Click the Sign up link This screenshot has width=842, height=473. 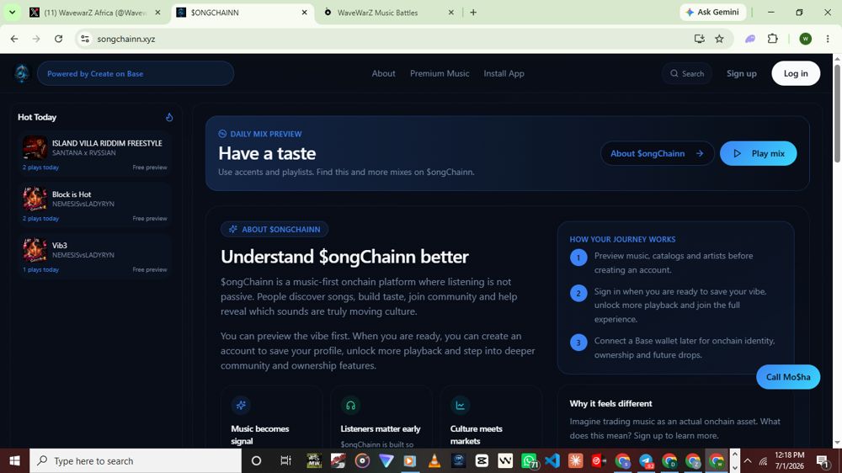pos(742,73)
